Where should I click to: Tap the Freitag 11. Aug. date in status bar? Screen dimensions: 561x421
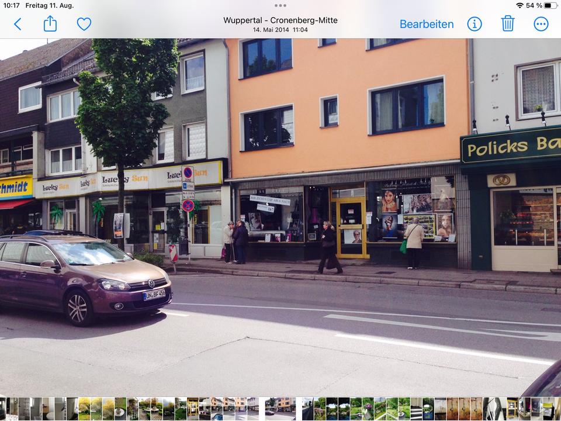coord(50,5)
